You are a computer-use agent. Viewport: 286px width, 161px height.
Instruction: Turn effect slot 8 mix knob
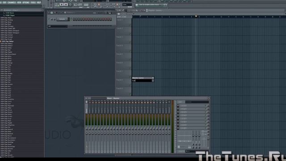208,128
